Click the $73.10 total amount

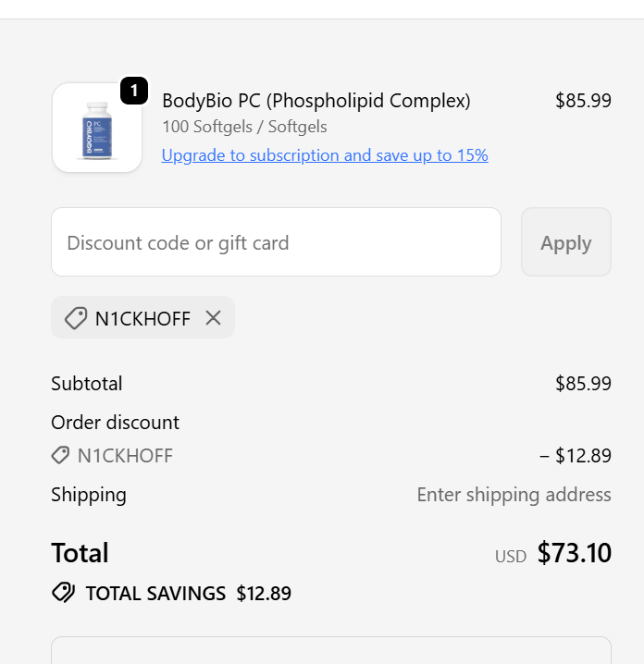click(x=574, y=553)
